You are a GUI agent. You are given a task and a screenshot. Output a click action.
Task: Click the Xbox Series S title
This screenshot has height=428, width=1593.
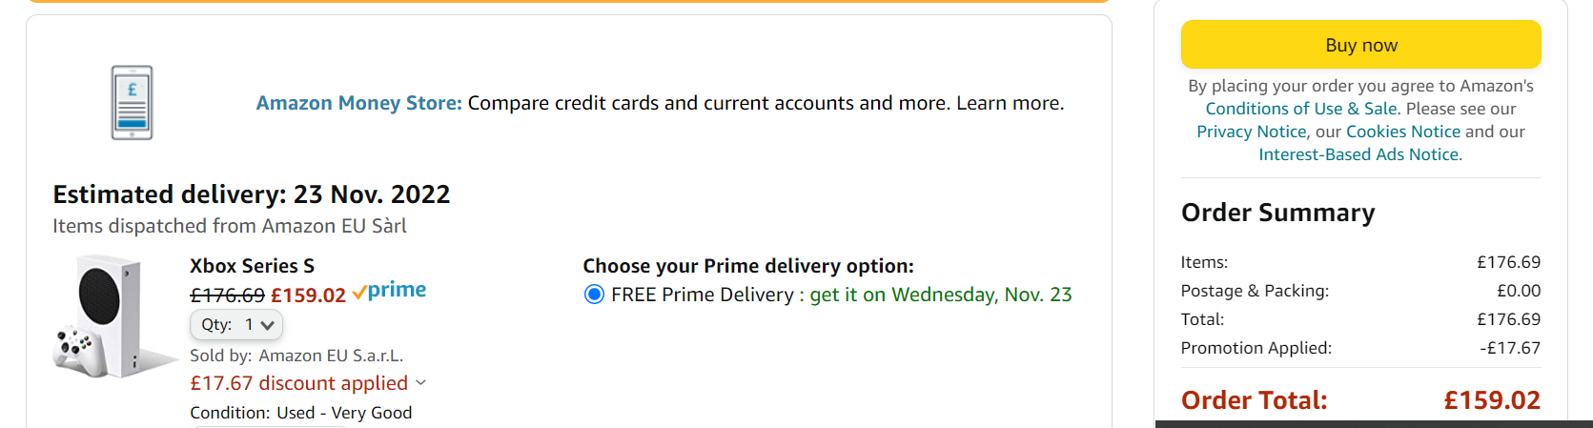(x=252, y=266)
